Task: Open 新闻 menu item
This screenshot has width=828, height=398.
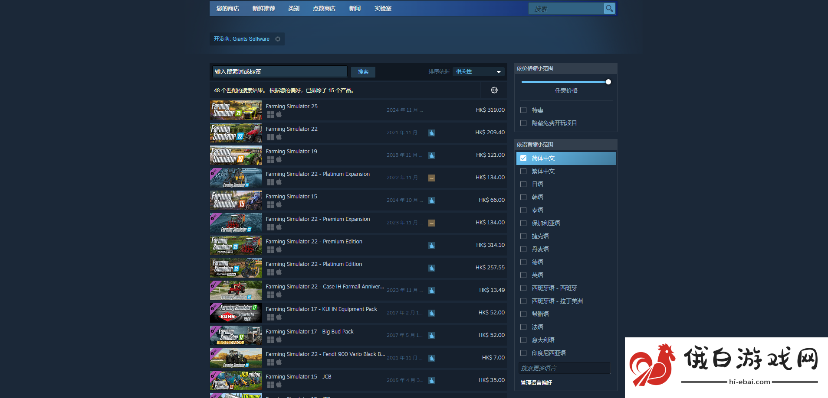Action: (x=355, y=8)
